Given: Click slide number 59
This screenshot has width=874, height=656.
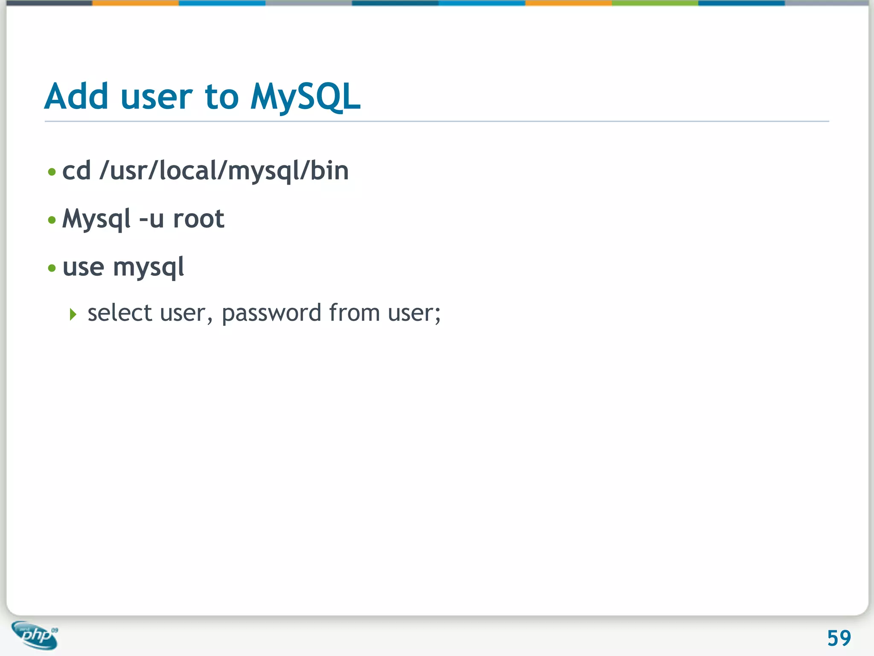Looking at the screenshot, I should [x=839, y=638].
